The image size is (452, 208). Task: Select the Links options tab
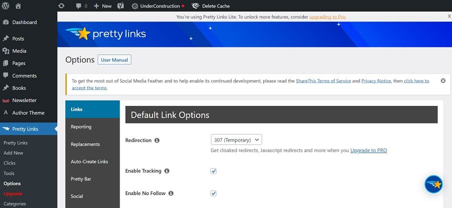[92, 109]
